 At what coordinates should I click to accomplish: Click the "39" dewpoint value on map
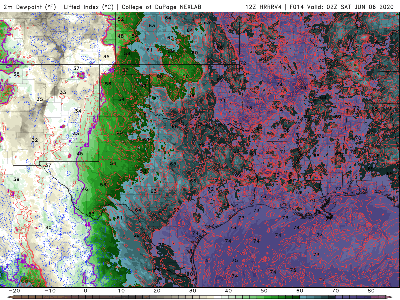[x=16, y=179]
